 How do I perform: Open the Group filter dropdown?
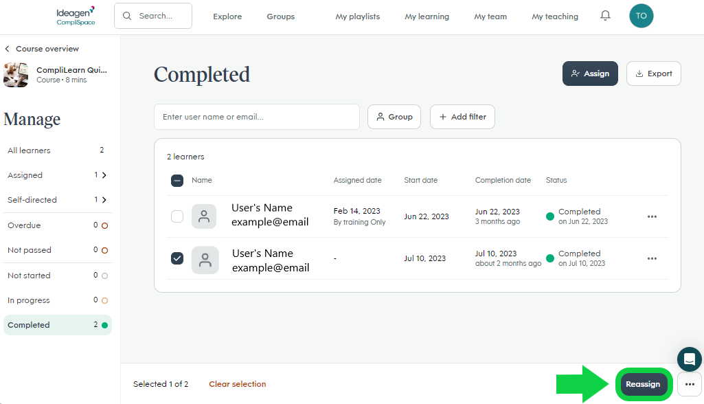pos(394,117)
